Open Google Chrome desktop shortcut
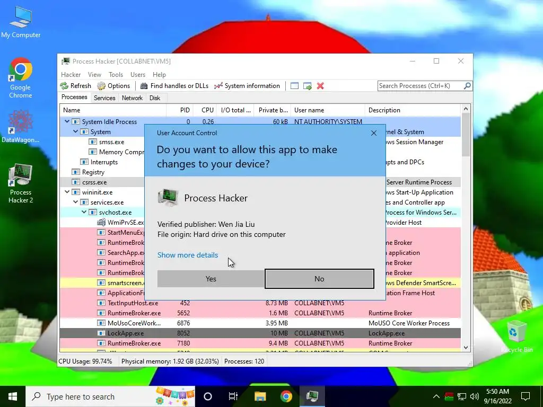 pos(21,78)
